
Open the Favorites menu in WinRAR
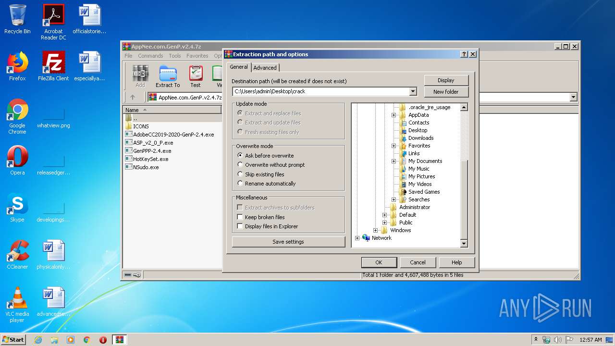click(197, 56)
